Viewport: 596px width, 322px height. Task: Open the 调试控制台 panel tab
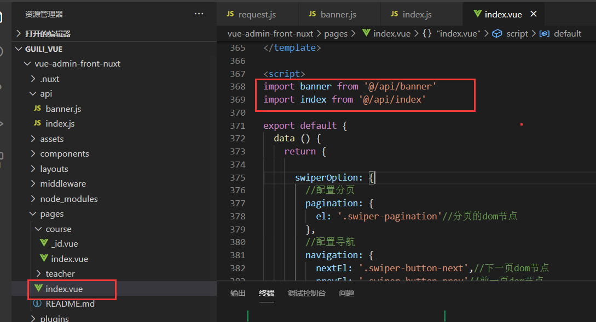click(306, 293)
